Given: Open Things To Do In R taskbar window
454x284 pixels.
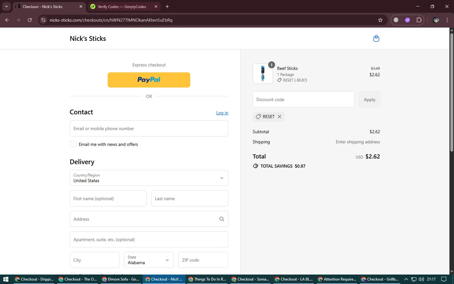Looking at the screenshot, I should tap(207, 279).
